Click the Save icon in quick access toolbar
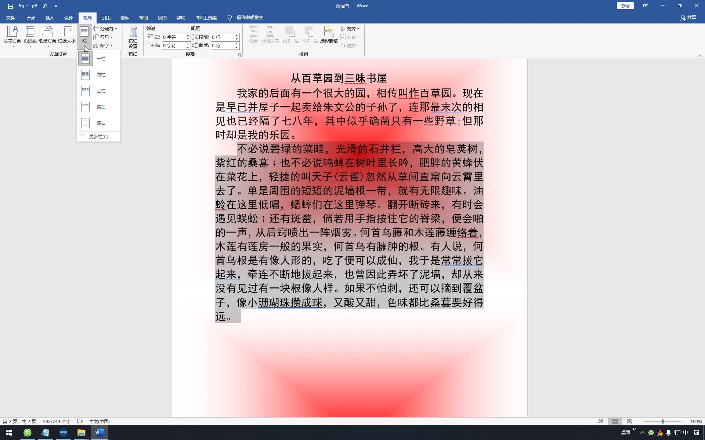The image size is (705, 440). pos(10,6)
